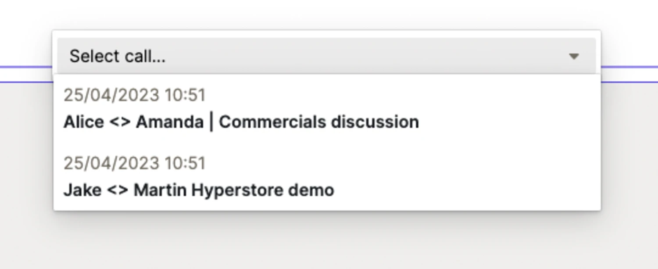
Task: Click the 25/04/2023 10:51 timestamp above Alice call
Action: point(134,95)
